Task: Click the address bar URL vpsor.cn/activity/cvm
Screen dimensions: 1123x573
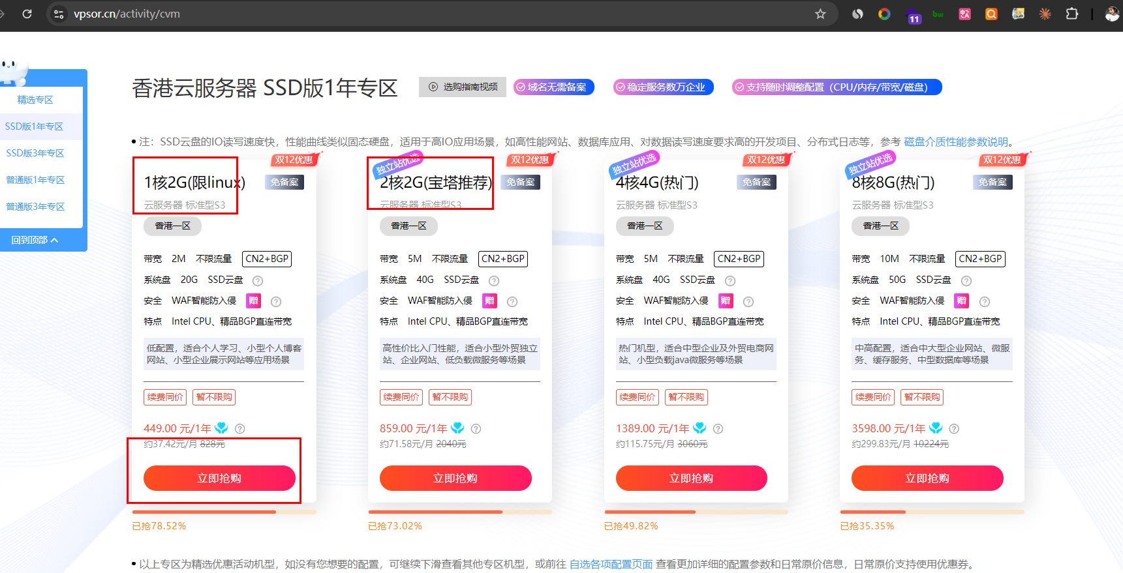Action: click(127, 14)
